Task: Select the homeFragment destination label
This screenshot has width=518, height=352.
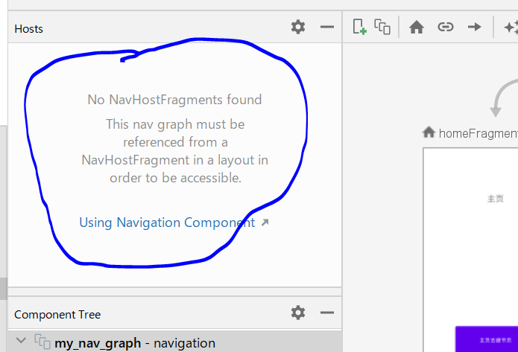Action: (x=478, y=133)
